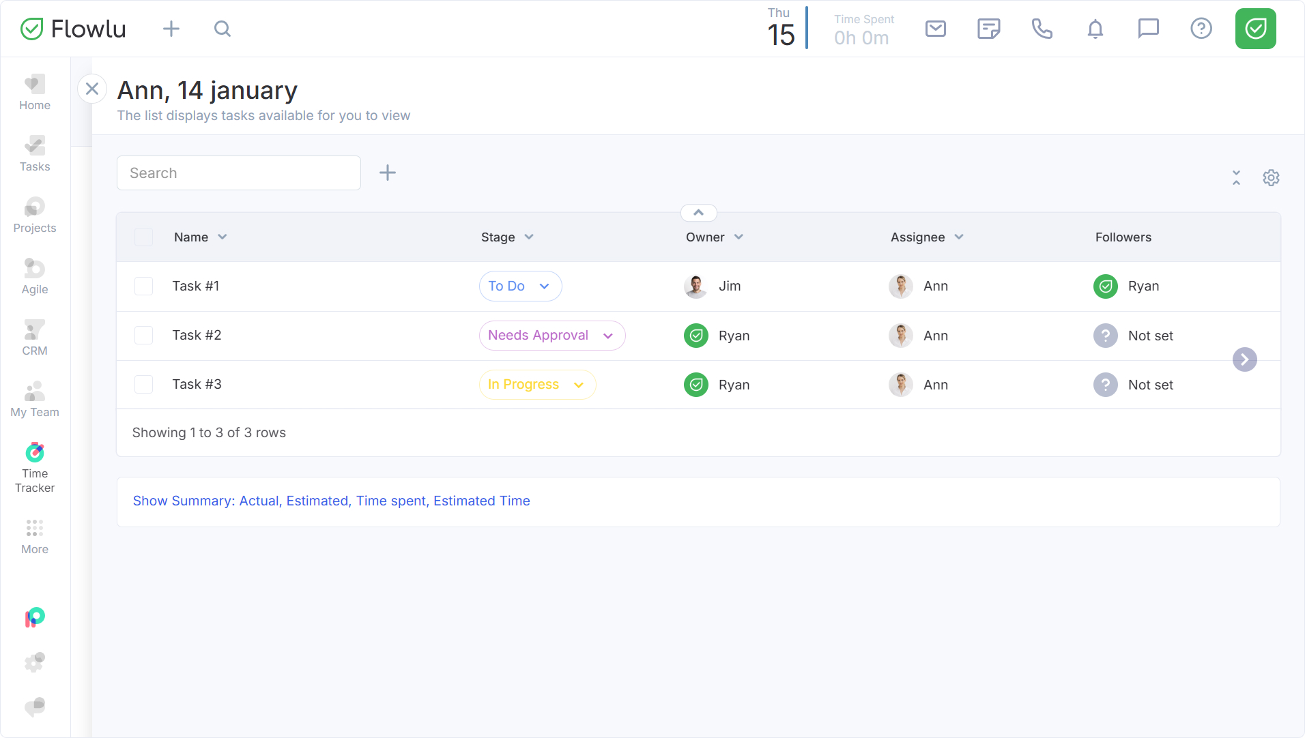Screen dimensions: 1305x738
Task: Click the help question mark icon
Action: (x=1201, y=29)
